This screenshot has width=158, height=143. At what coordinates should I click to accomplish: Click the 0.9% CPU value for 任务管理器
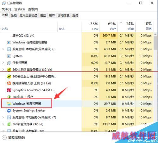(94, 63)
